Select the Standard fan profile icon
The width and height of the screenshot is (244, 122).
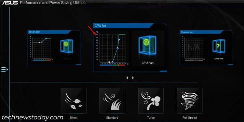[112, 101]
